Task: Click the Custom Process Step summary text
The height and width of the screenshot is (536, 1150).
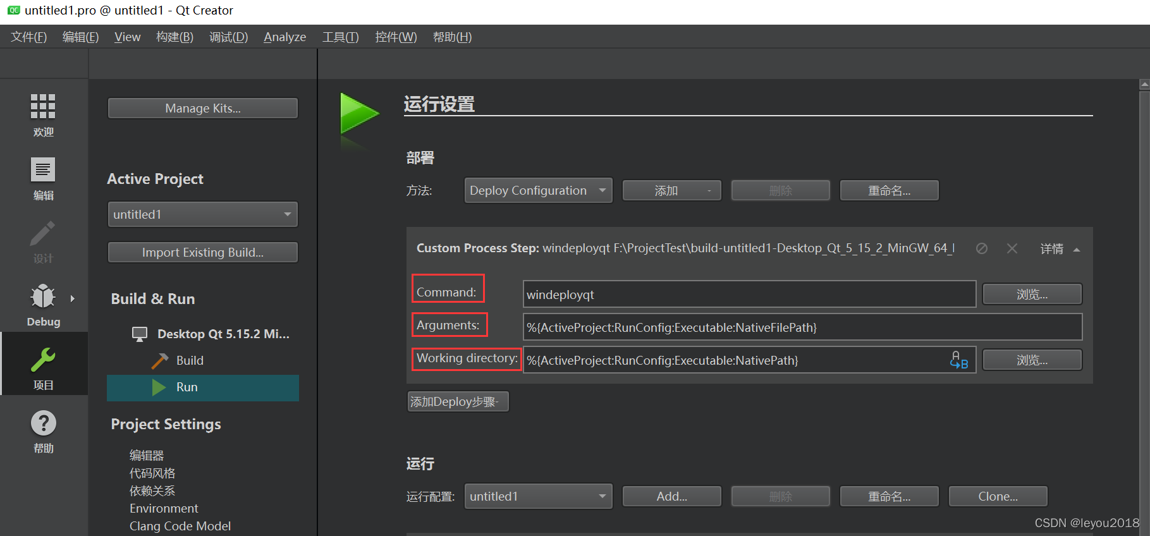Action: coord(685,248)
